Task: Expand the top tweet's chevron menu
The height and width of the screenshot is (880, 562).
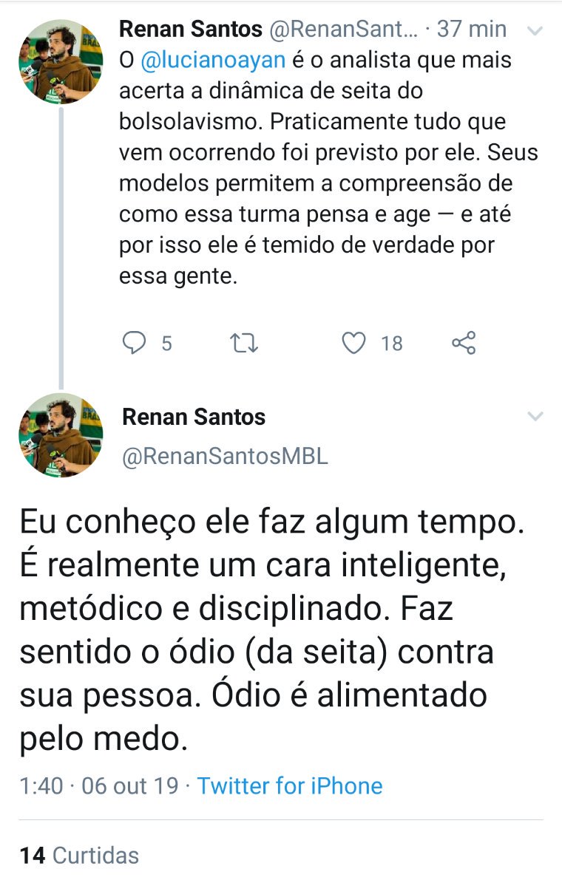Action: coord(534,31)
